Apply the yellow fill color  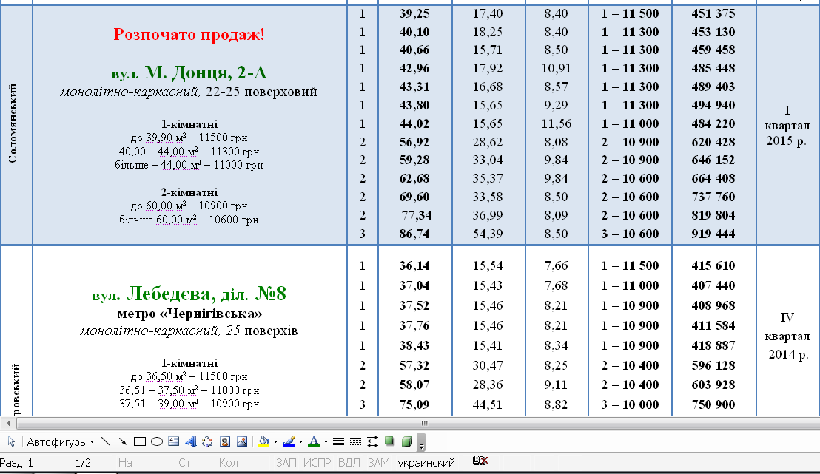(x=263, y=442)
